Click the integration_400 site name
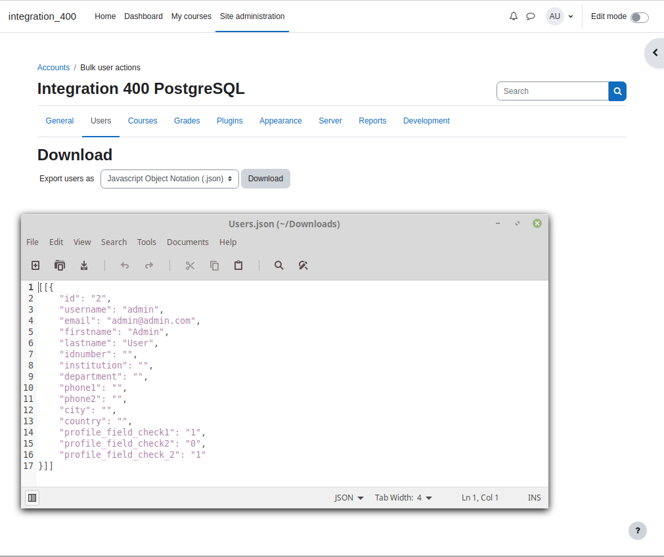664x557 pixels. [x=42, y=16]
